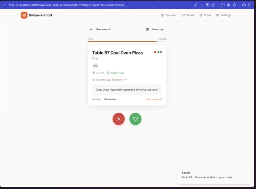Screen dimensions: 256x189
Task: Click the Found on: label
Action: pos(97,99)
